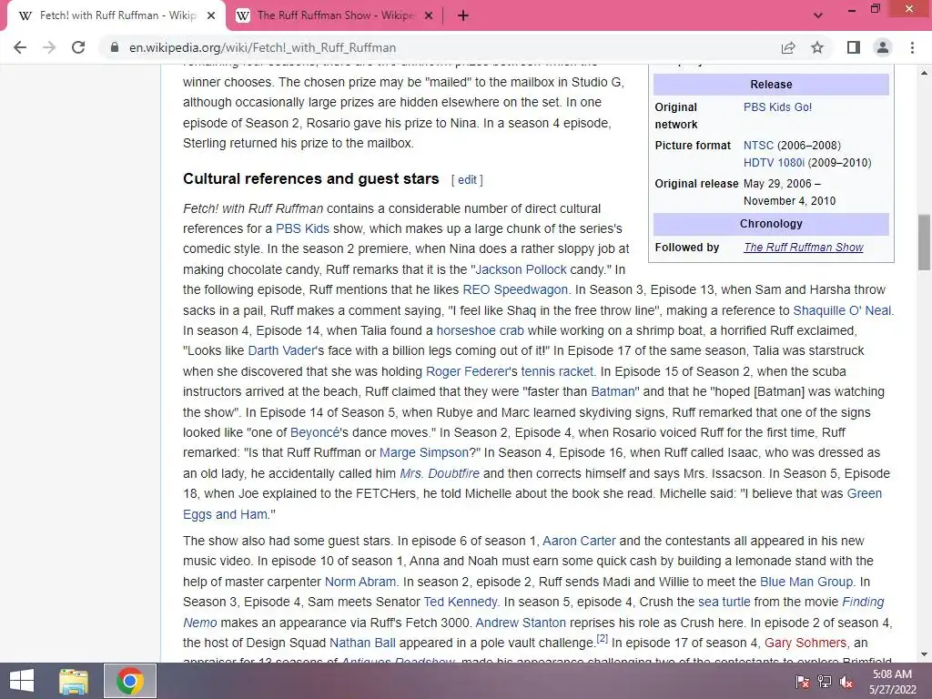Select the Fetch! with Ruff Ruffman tab
Screen dimensions: 932x699
coord(116,16)
